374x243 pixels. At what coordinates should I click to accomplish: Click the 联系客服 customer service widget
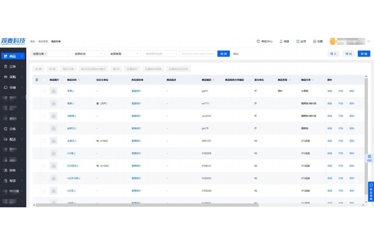pyautogui.click(x=371, y=192)
